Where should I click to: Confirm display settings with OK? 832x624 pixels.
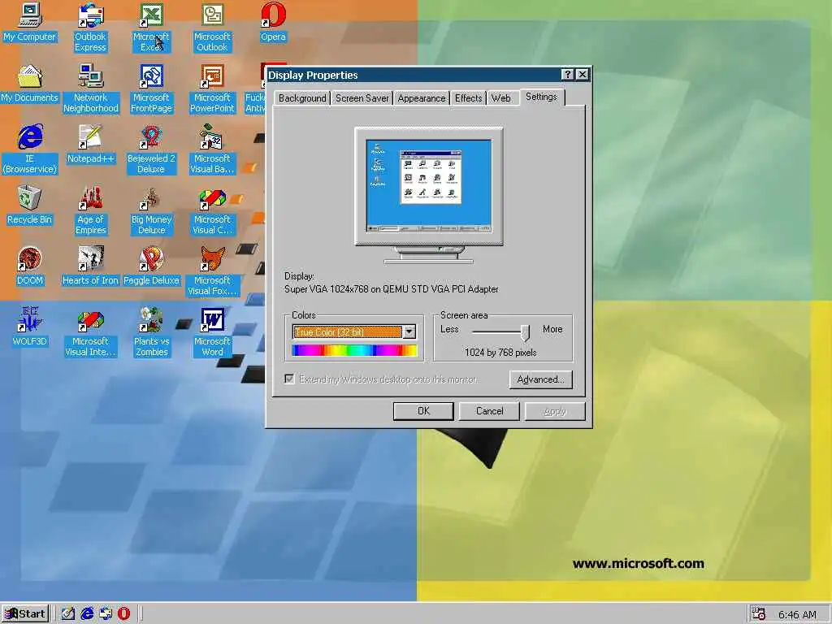(423, 411)
